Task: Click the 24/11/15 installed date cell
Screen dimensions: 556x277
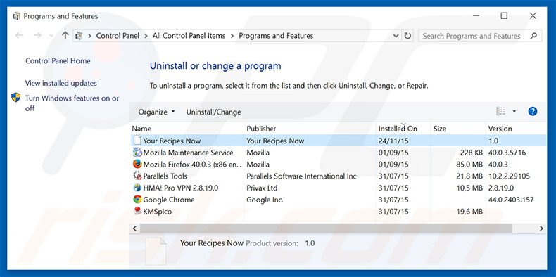Action: click(393, 141)
